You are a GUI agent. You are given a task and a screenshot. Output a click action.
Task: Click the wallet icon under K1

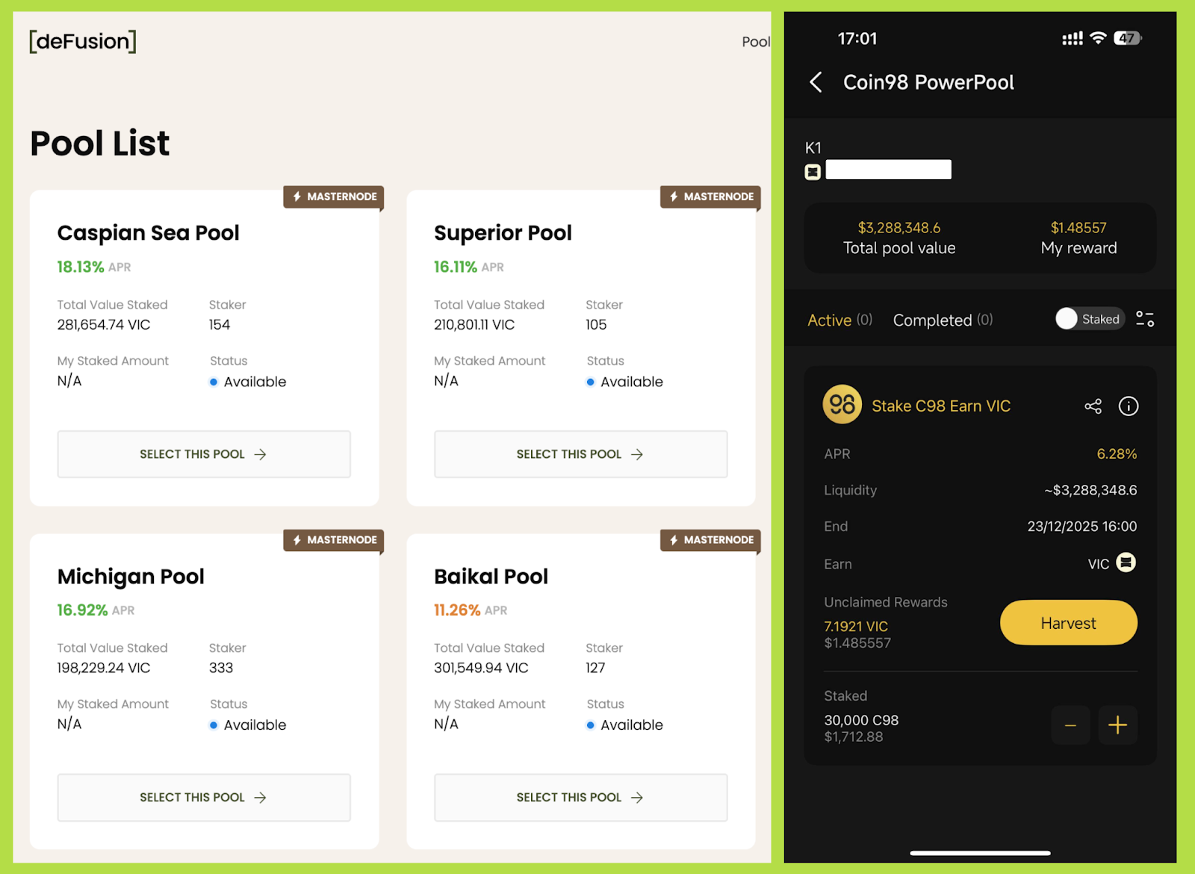coord(813,172)
